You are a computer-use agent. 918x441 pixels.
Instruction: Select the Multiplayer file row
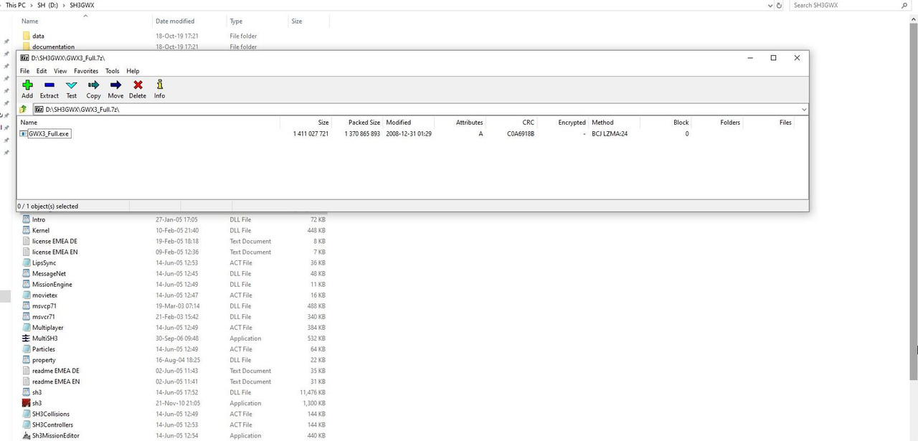tap(175, 328)
